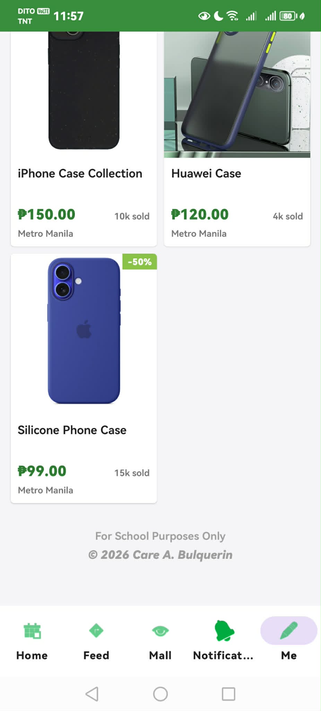The height and width of the screenshot is (711, 321).
Task: Open the blue Silicone Phone Case image
Action: pyautogui.click(x=84, y=330)
